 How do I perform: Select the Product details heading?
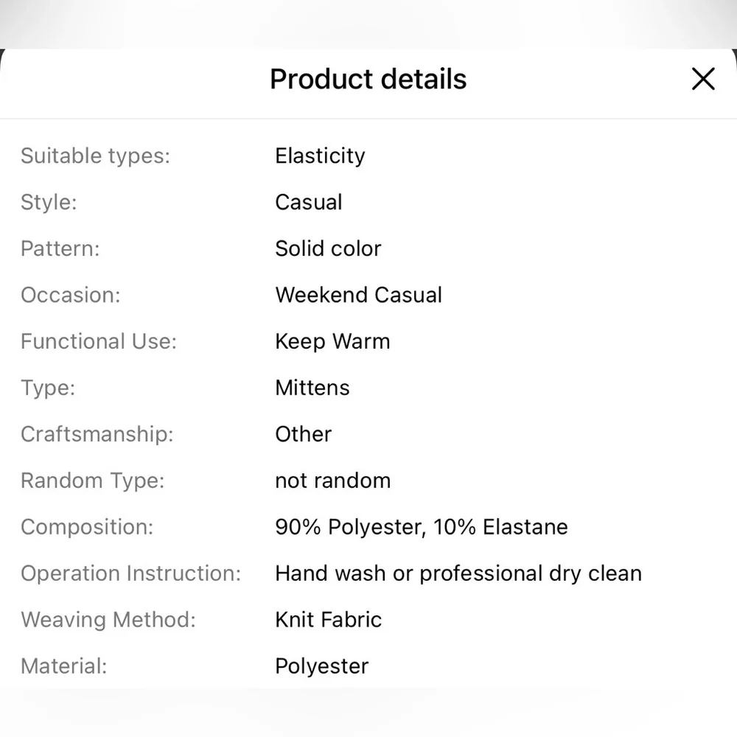tap(368, 79)
